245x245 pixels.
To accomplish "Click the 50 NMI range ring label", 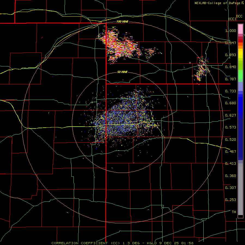I will tap(122, 72).
